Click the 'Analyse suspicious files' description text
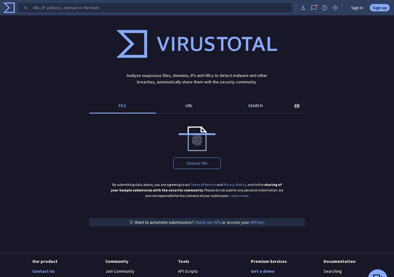 coord(197,79)
